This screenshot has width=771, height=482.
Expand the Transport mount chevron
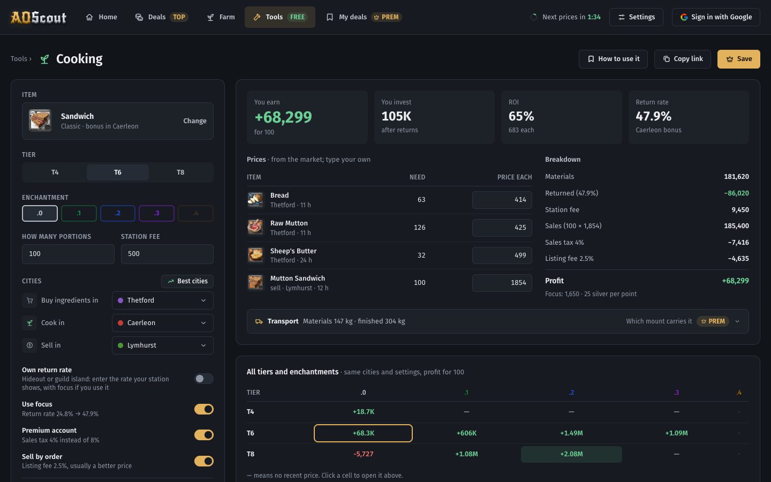pyautogui.click(x=737, y=321)
